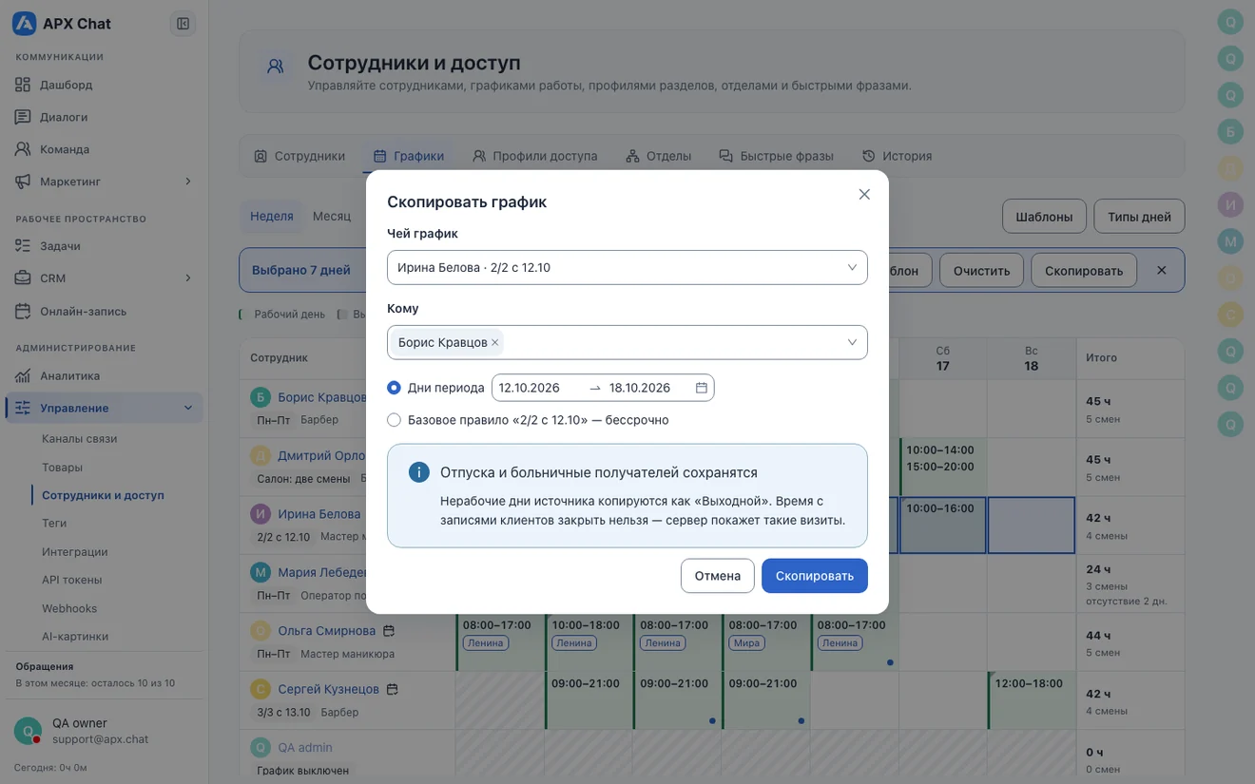Open Шаблоны button
This screenshot has height=784, width=1255.
coord(1044,216)
